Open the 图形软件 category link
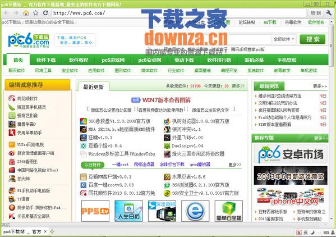The image size is (336, 237). (x=123, y=70)
